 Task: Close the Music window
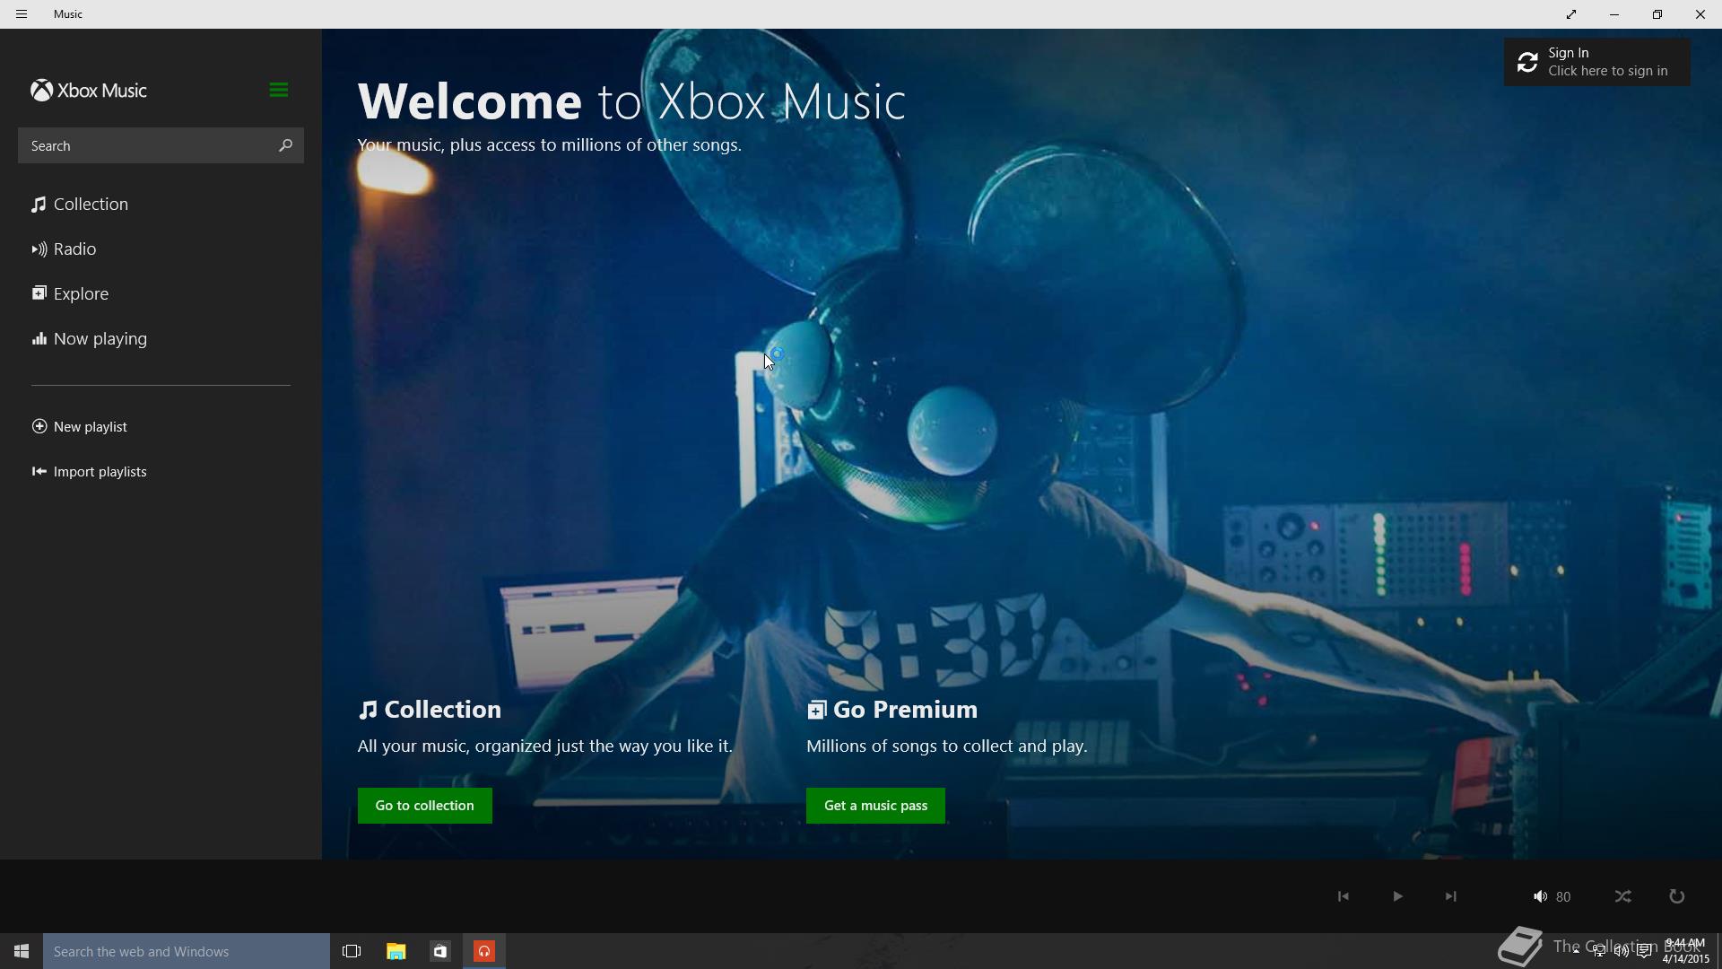(x=1700, y=14)
